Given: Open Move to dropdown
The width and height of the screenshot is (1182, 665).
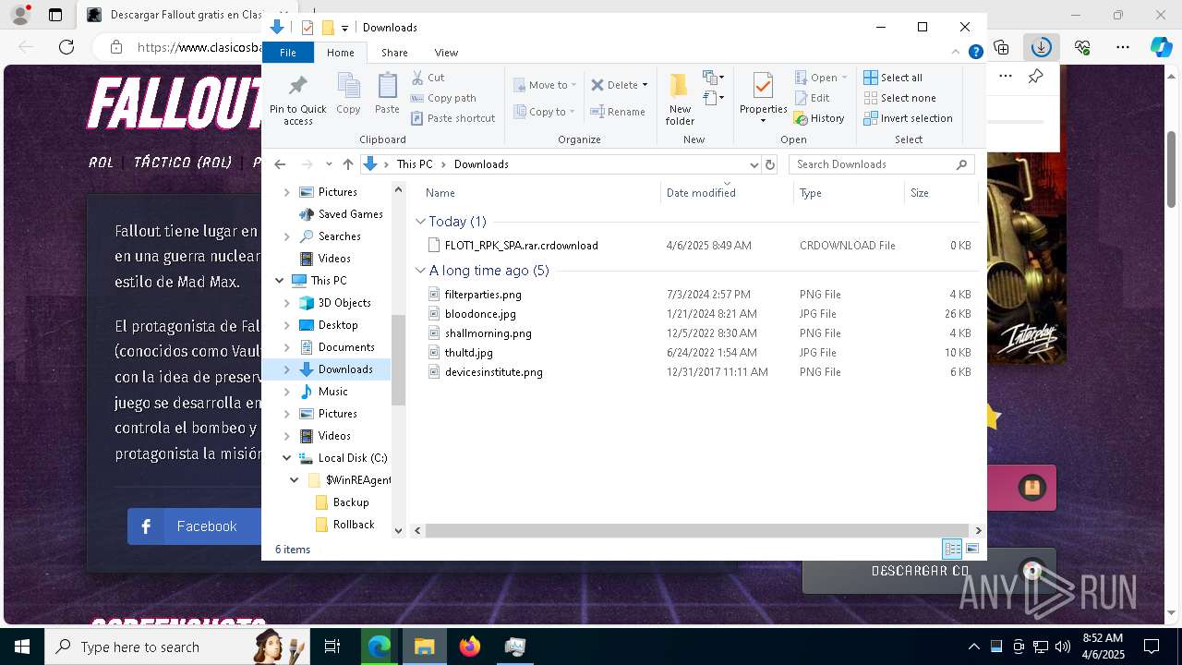Looking at the screenshot, I should pyautogui.click(x=546, y=85).
